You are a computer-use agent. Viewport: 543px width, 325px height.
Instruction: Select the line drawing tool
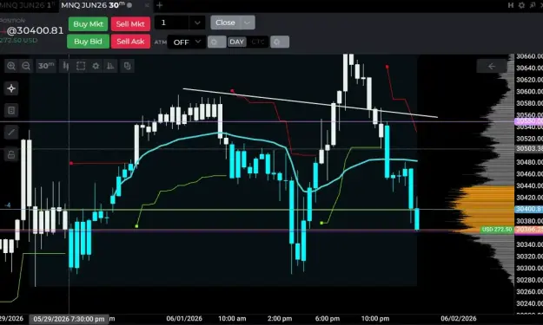(x=11, y=132)
